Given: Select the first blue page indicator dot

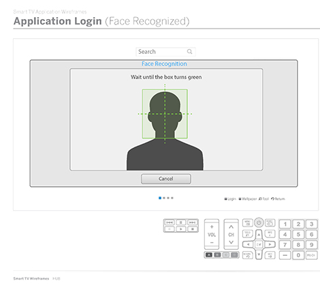Looking at the screenshot, I should click(x=160, y=198).
